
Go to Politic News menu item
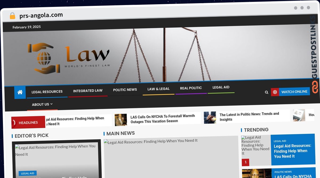pyautogui.click(x=125, y=90)
